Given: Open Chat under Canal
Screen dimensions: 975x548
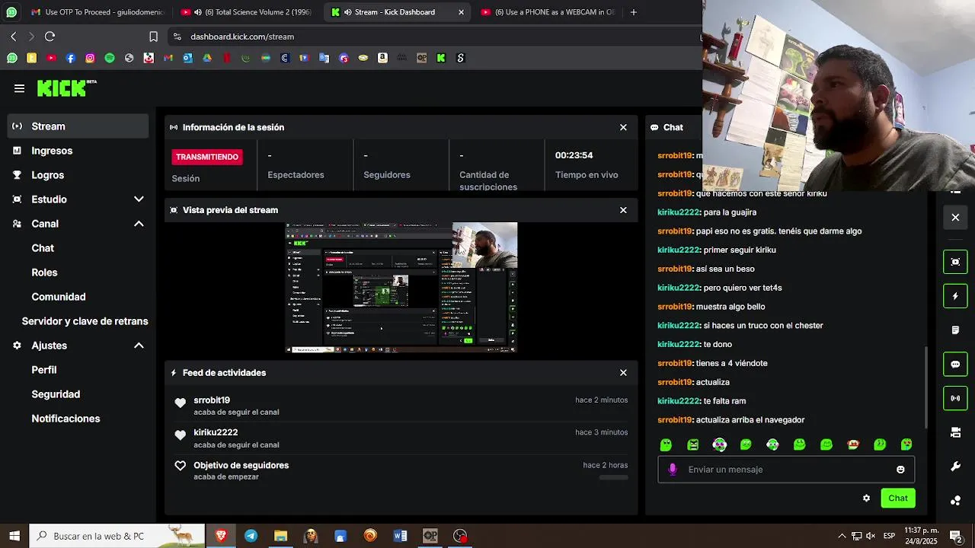Looking at the screenshot, I should coord(43,248).
